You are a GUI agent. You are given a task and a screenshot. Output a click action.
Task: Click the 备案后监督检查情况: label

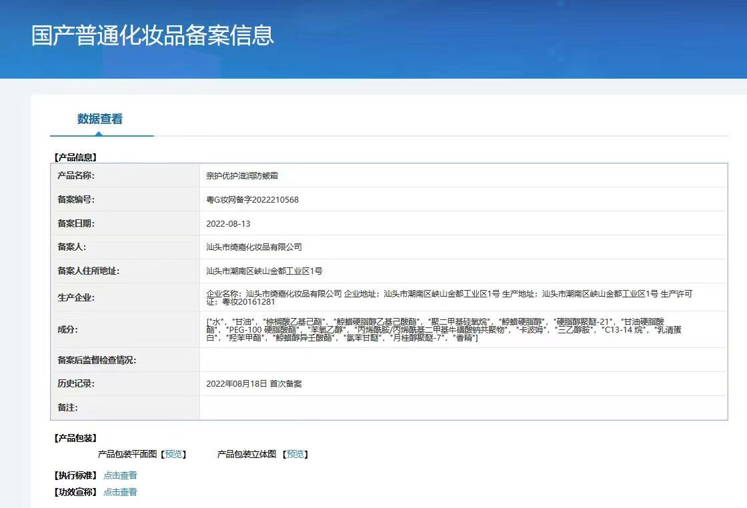coord(97,361)
